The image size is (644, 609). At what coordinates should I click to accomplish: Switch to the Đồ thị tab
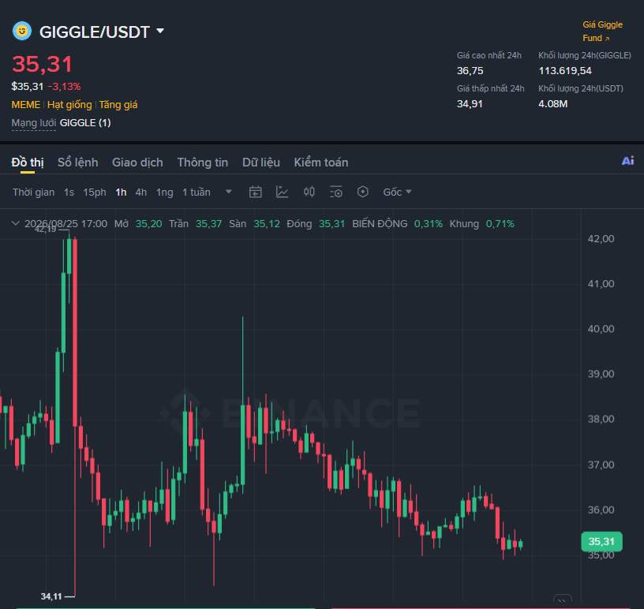tap(28, 163)
